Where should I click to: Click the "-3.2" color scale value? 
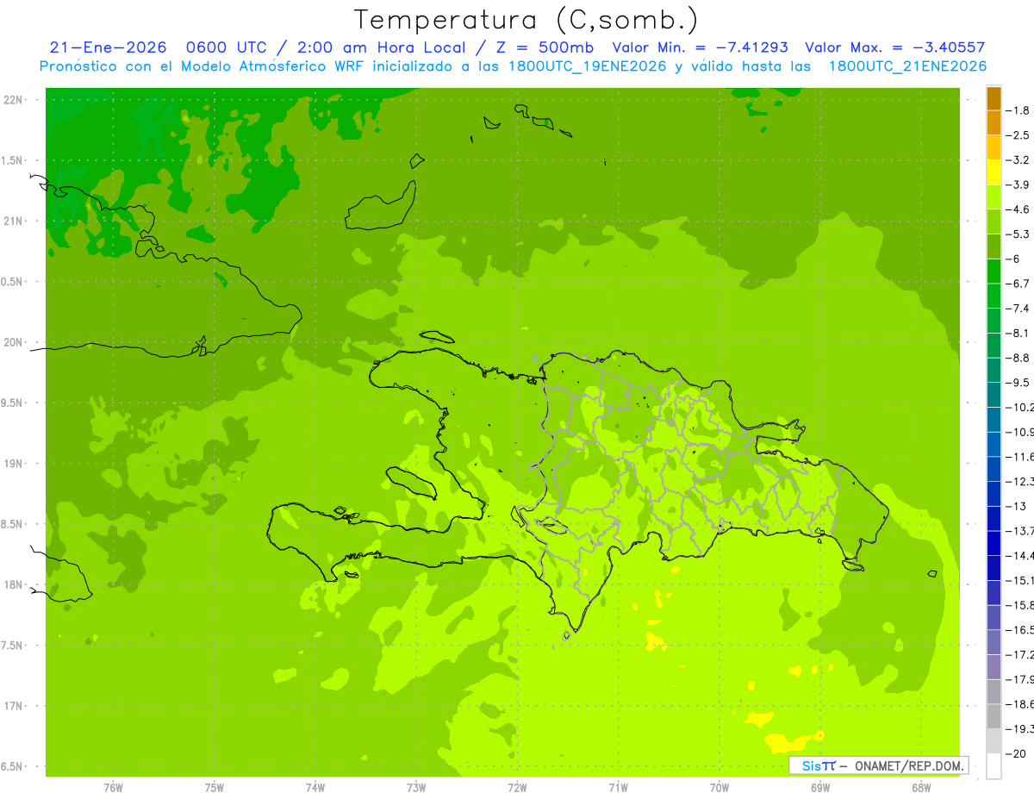[1019, 160]
